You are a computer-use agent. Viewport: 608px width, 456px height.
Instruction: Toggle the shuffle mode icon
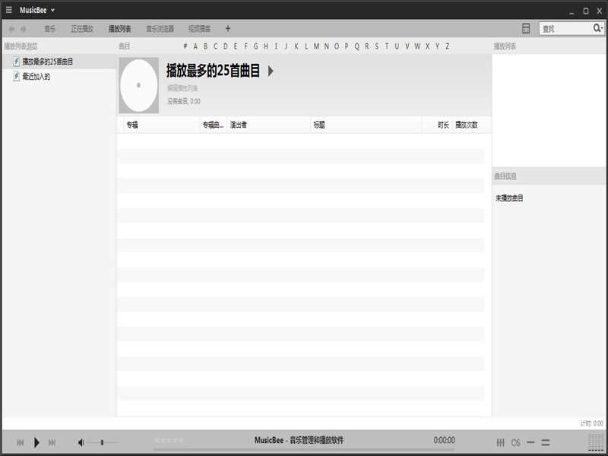[546, 442]
